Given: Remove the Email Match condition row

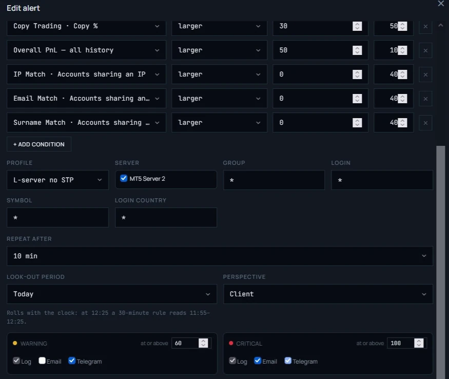Looking at the screenshot, I should (x=425, y=99).
